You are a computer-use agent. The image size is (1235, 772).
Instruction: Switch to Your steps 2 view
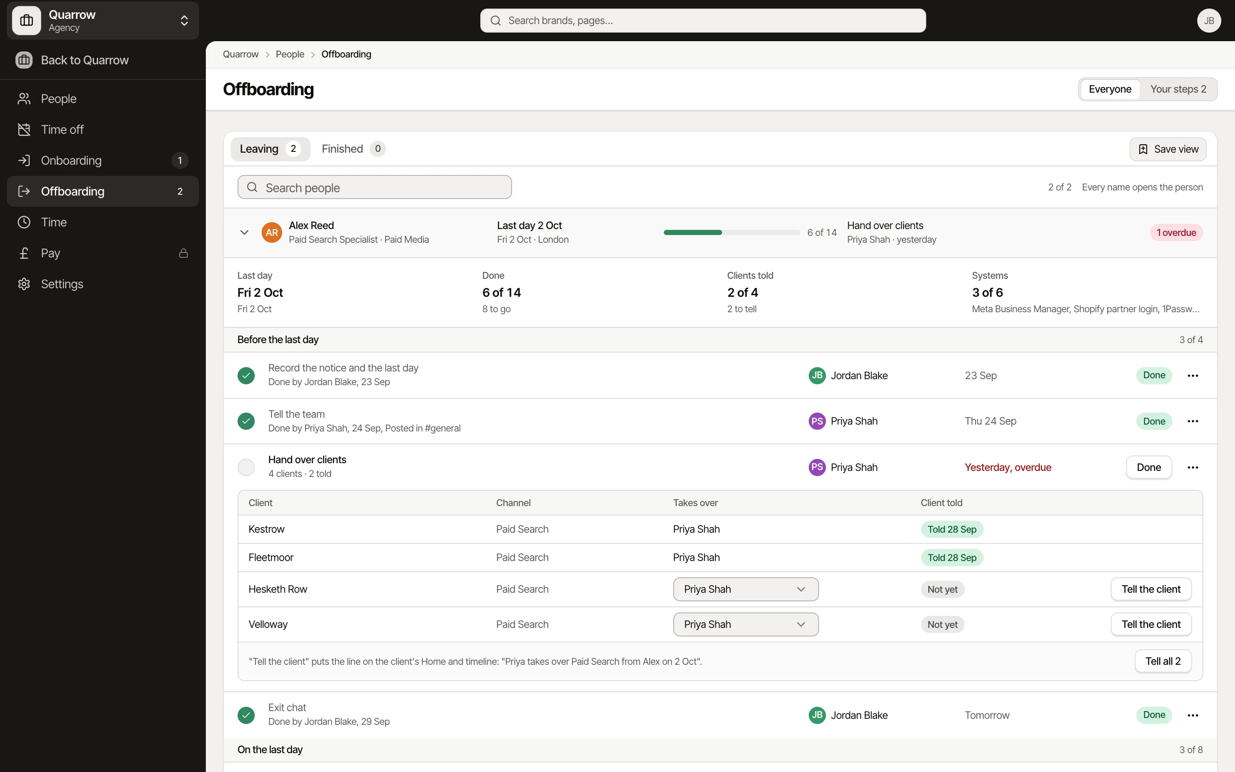click(1178, 89)
